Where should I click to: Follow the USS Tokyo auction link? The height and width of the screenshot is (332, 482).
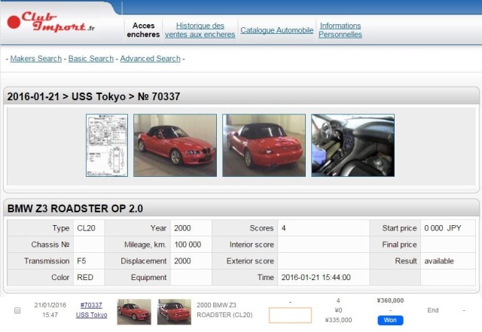pyautogui.click(x=91, y=315)
